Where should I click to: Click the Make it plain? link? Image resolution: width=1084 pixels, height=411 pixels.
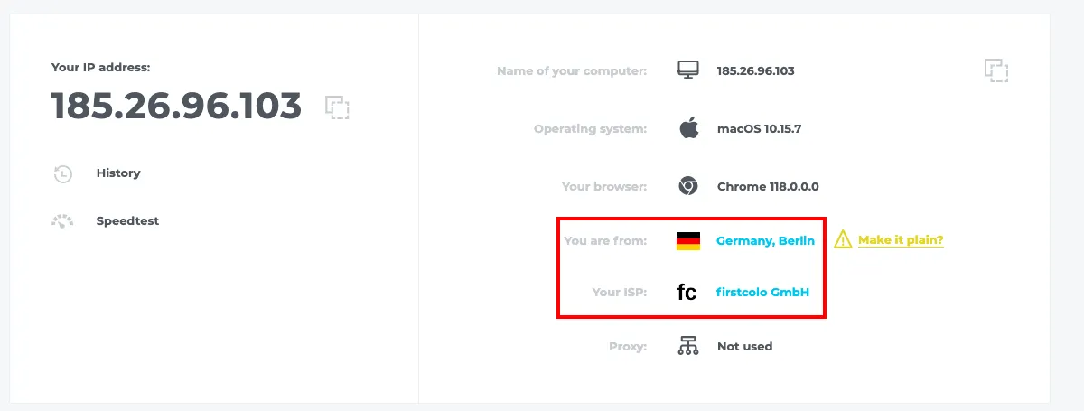[x=901, y=240]
